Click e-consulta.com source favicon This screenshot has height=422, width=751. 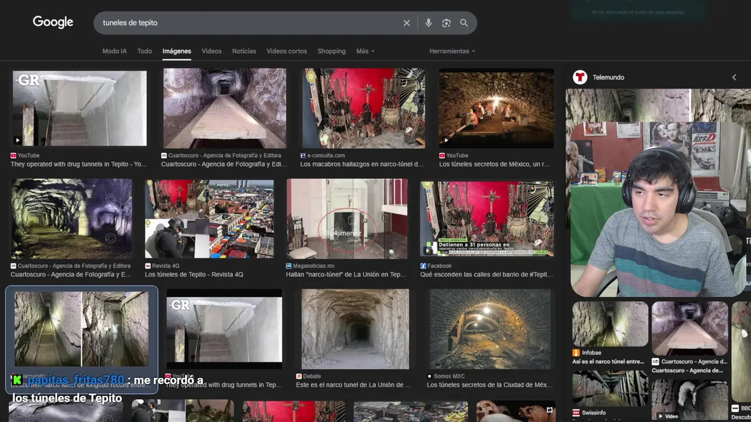(x=303, y=156)
